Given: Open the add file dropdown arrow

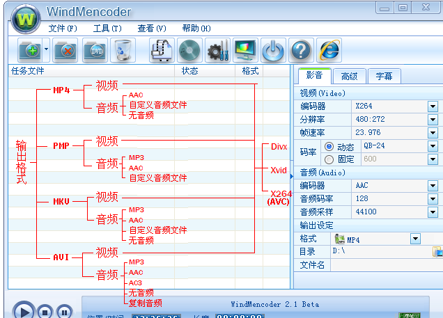Looking at the screenshot, I should [x=47, y=49].
